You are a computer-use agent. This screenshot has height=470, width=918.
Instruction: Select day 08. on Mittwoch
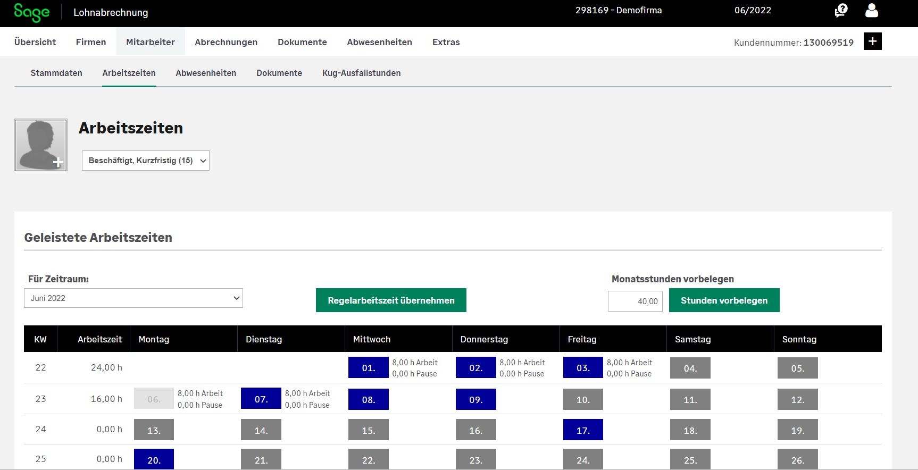369,399
